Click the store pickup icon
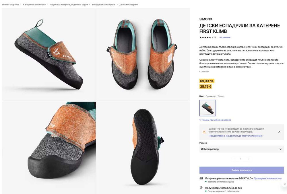This screenshot has width=287, height=194. click(201, 178)
